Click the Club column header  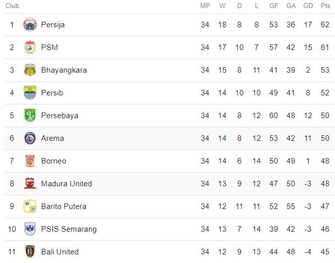(x=12, y=6)
